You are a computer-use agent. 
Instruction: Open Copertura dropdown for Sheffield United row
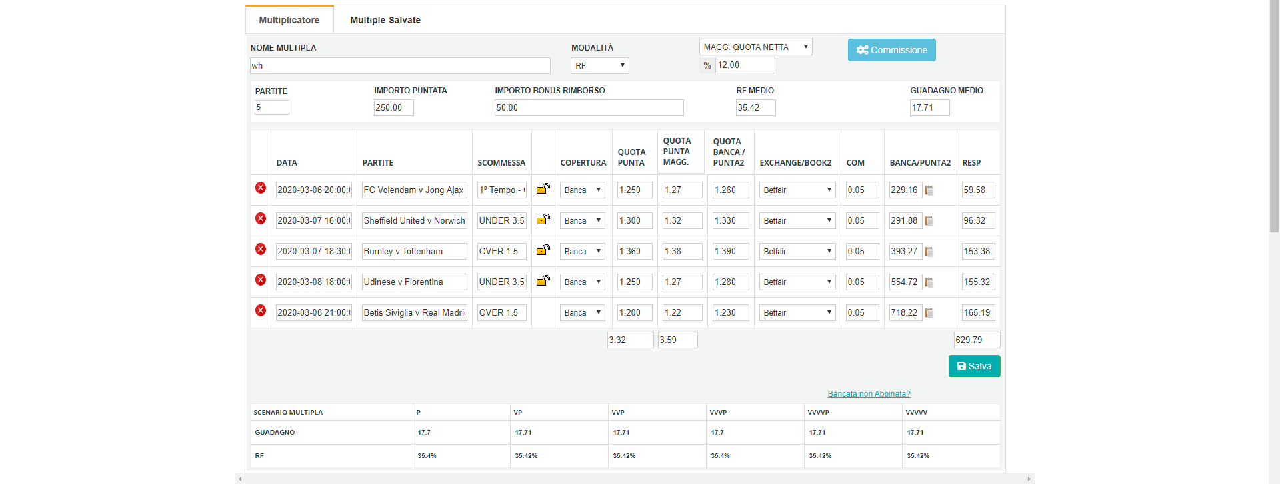pos(583,220)
